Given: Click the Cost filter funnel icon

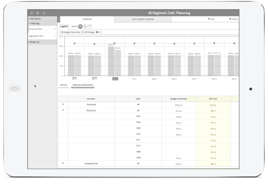Looking at the screenshot, I should tap(209, 19).
